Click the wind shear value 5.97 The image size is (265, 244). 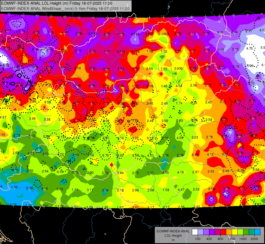(x=120, y=155)
